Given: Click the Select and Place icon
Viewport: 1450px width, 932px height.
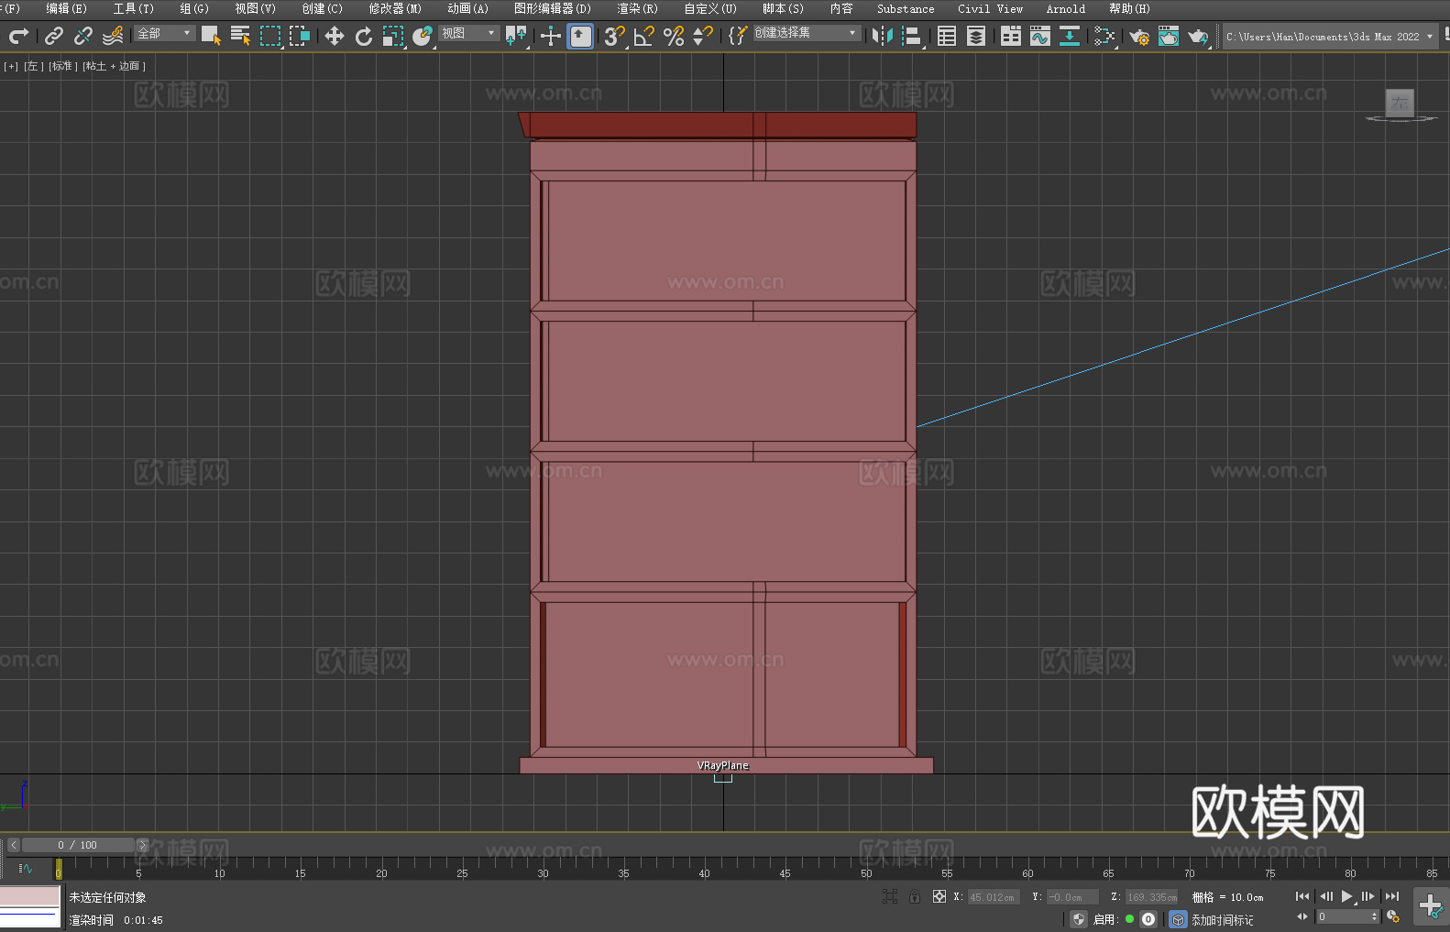Looking at the screenshot, I should [x=423, y=36].
